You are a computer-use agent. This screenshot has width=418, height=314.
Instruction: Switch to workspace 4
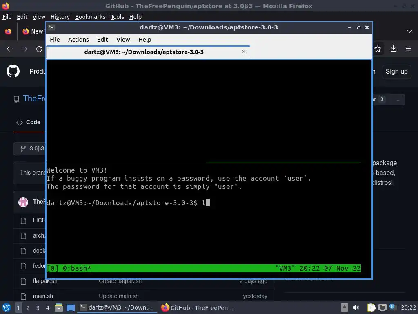(48, 308)
